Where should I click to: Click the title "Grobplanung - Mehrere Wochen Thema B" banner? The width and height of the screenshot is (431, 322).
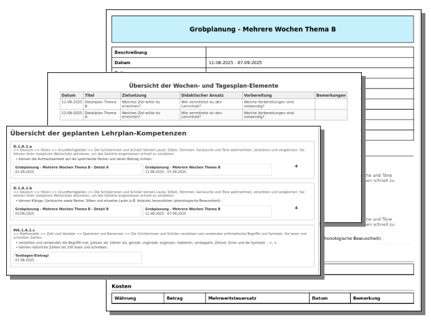[262, 29]
